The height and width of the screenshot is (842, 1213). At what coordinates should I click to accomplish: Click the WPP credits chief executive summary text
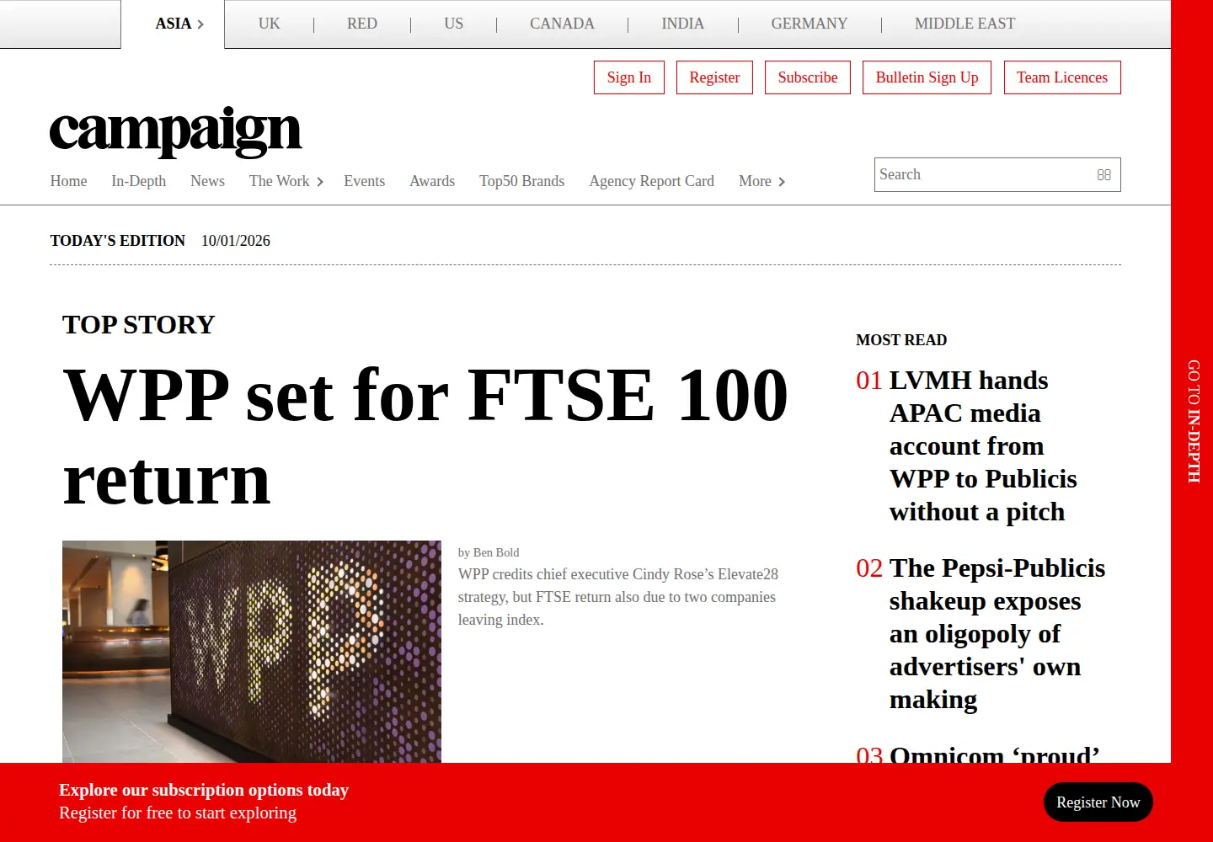[618, 597]
